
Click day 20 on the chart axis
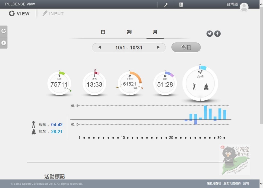point(171,138)
